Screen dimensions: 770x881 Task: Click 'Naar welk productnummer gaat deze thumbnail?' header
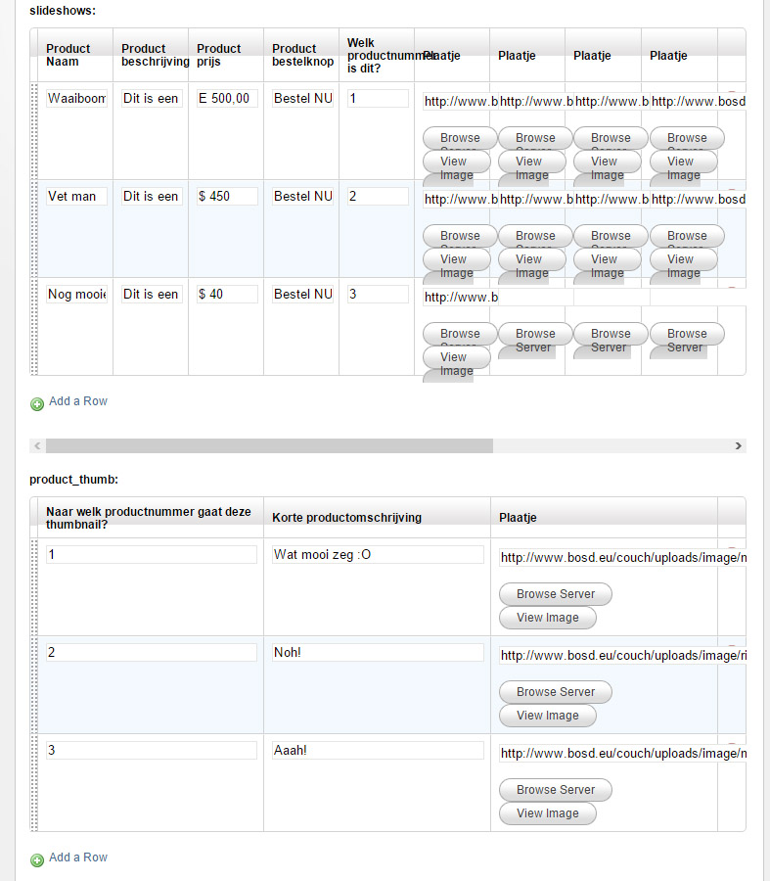[x=149, y=518]
